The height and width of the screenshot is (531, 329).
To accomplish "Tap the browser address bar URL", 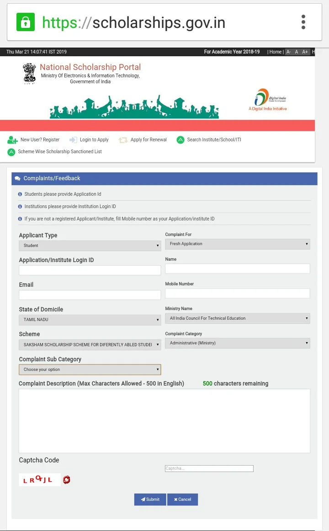I will (134, 23).
